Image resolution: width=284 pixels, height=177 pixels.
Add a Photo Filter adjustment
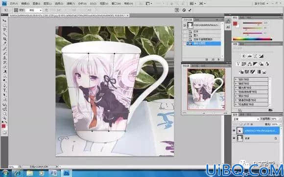pyautogui.click(x=261, y=64)
